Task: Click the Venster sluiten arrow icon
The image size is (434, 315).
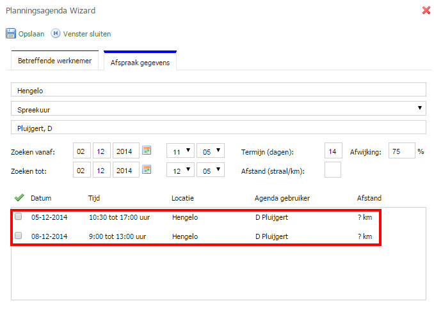Action: pyautogui.click(x=56, y=33)
